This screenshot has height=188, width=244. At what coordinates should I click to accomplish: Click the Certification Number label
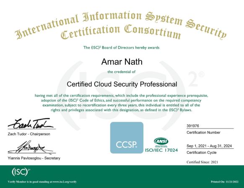203,133
